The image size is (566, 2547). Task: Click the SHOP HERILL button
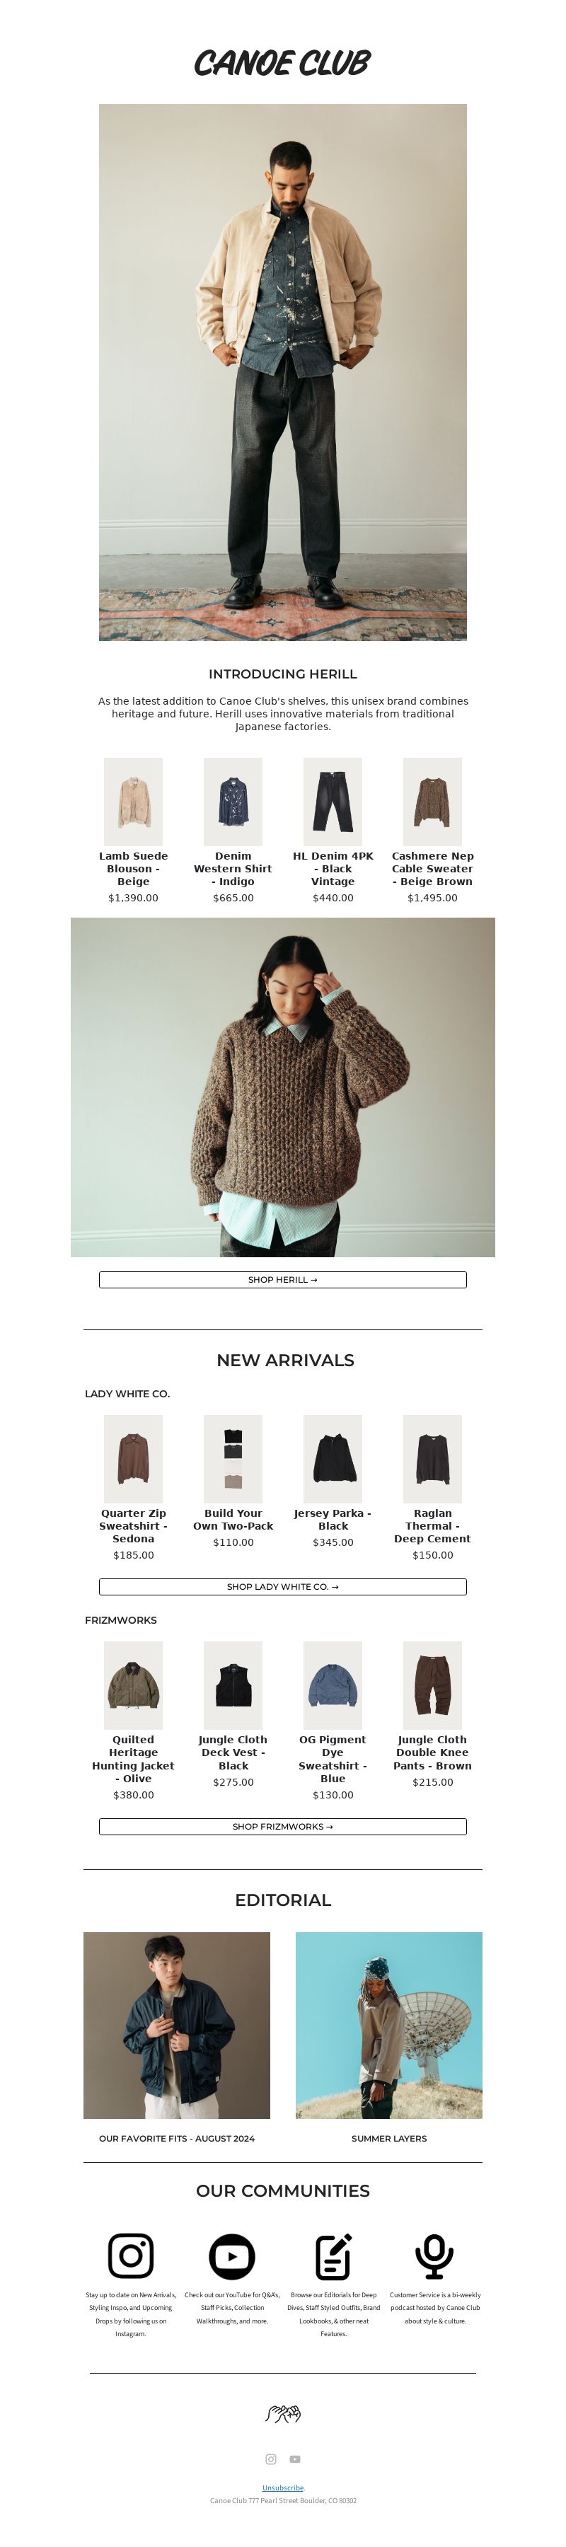[283, 1278]
